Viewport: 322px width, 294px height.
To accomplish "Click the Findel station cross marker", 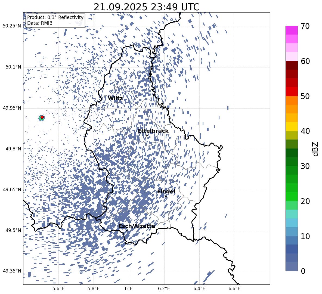I will [166, 196].
